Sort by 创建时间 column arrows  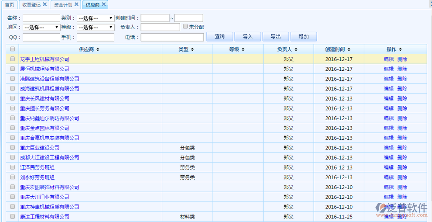tap(349, 49)
